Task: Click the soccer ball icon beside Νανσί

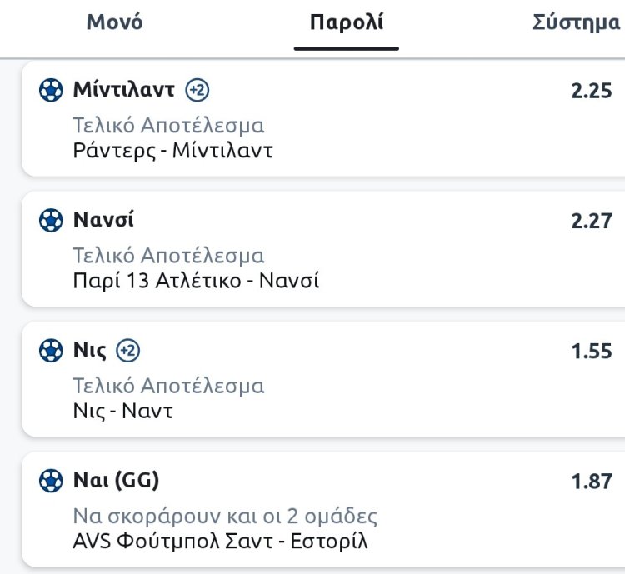Action: pyautogui.click(x=52, y=220)
